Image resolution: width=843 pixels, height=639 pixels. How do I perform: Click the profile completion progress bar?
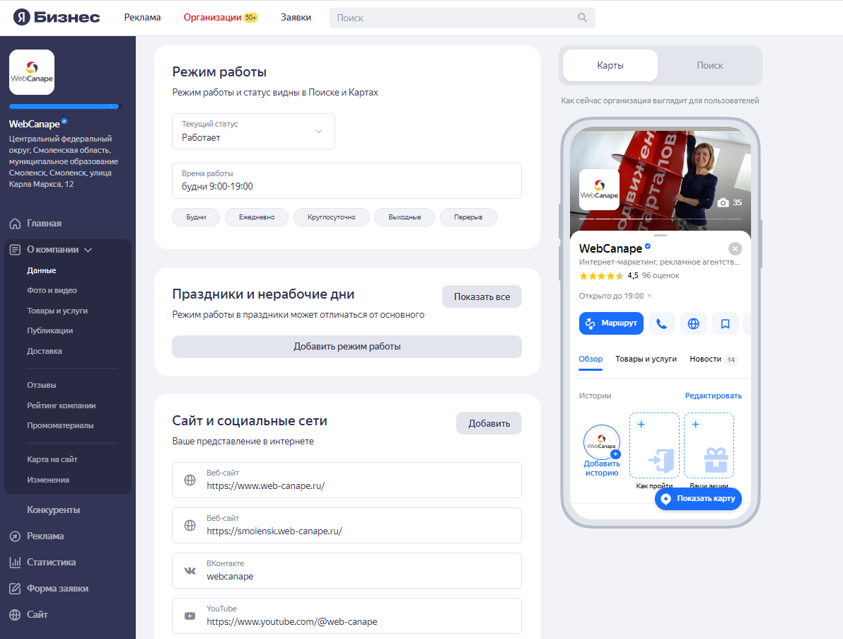point(65,106)
